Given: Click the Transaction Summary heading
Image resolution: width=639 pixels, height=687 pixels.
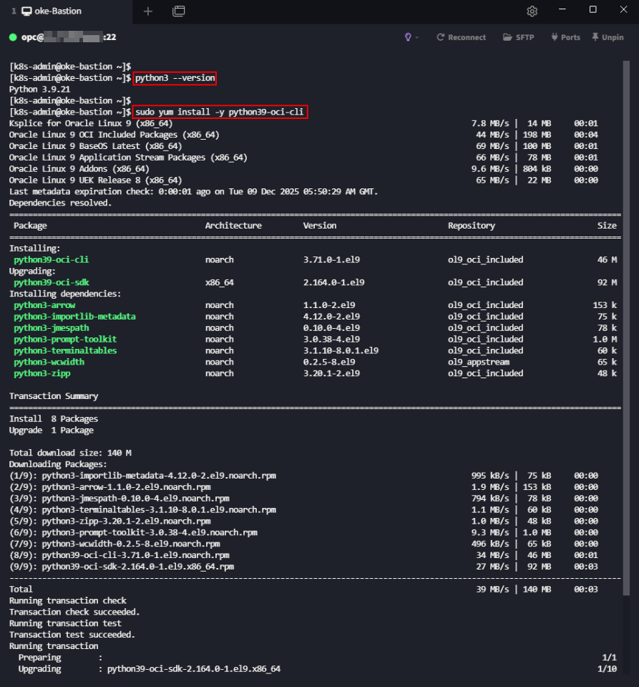Looking at the screenshot, I should [54, 396].
